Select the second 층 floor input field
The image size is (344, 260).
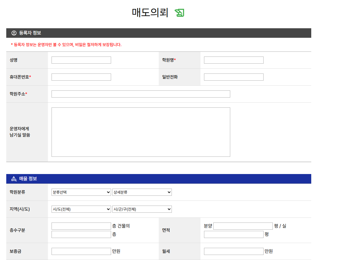(x=81, y=234)
